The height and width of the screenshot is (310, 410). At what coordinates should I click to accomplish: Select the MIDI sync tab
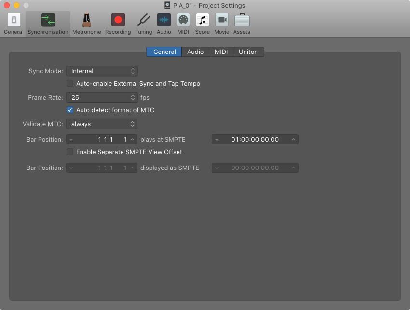click(x=221, y=52)
